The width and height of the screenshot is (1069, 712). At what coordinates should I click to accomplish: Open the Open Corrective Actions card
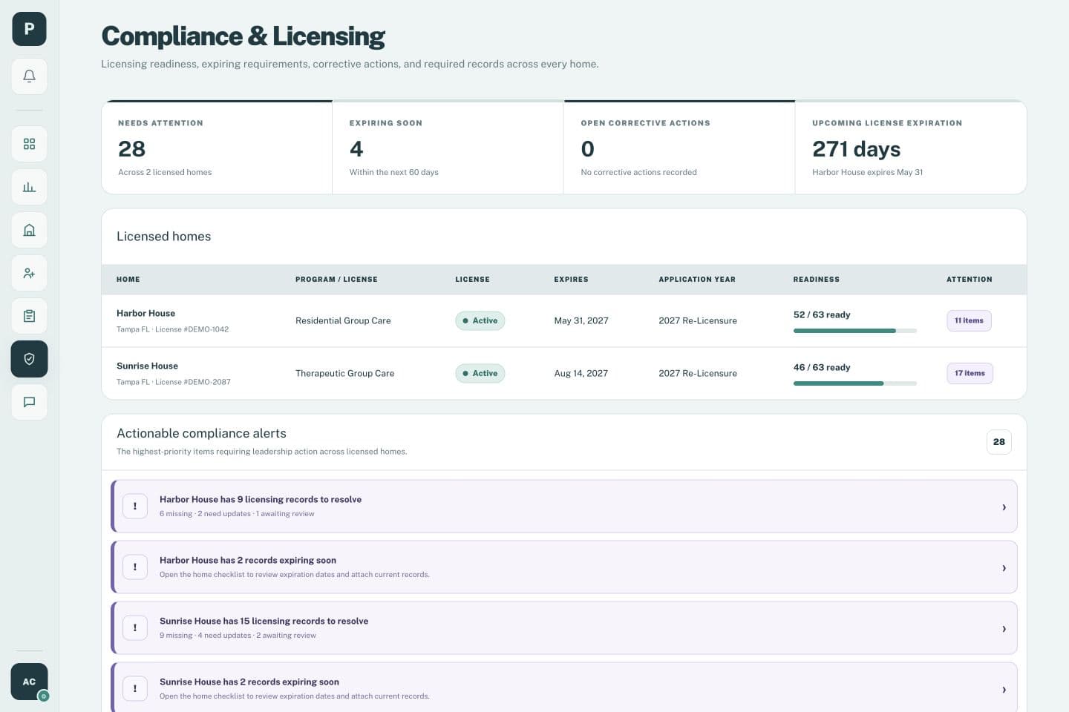(x=679, y=148)
